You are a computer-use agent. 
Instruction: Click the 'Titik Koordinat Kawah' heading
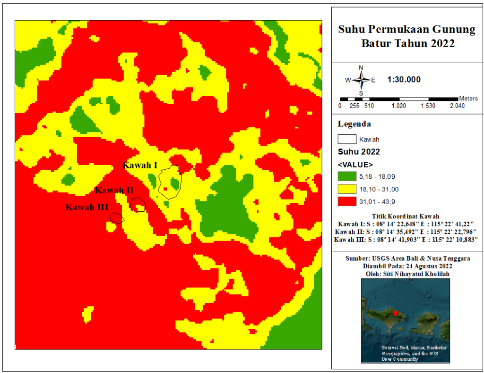click(406, 216)
